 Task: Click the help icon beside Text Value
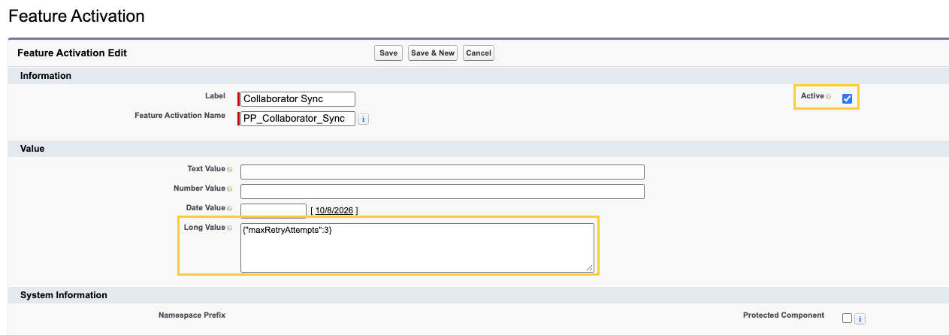230,170
